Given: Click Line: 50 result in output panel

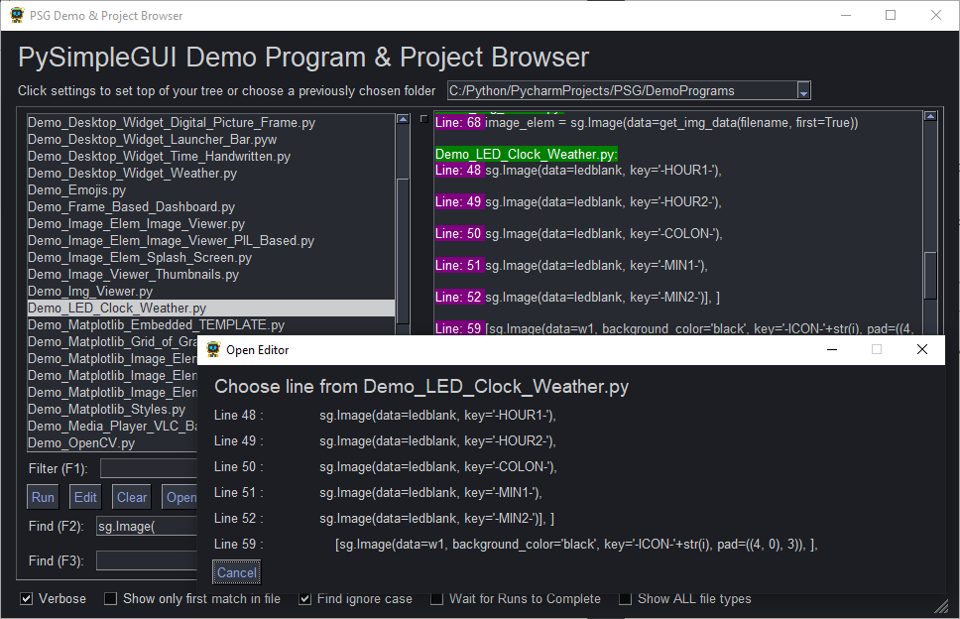Looking at the screenshot, I should [x=579, y=233].
